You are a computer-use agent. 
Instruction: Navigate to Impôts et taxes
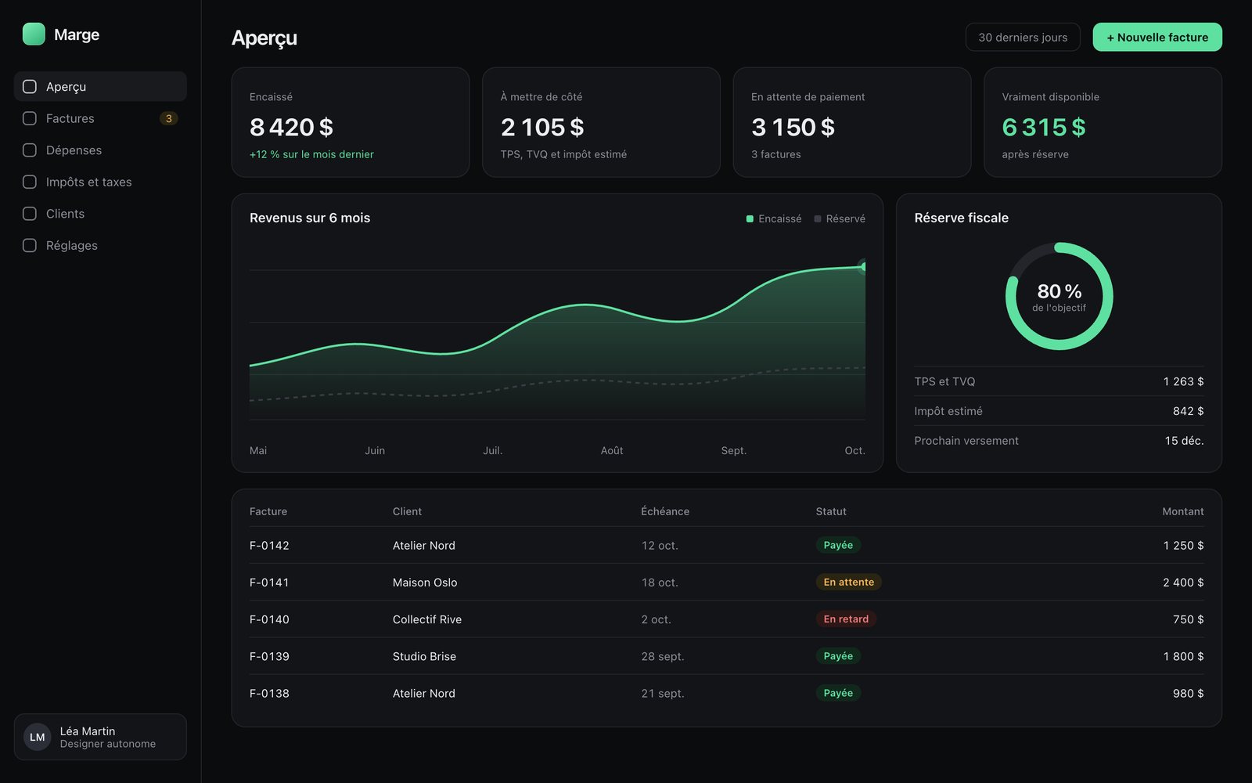click(x=100, y=182)
